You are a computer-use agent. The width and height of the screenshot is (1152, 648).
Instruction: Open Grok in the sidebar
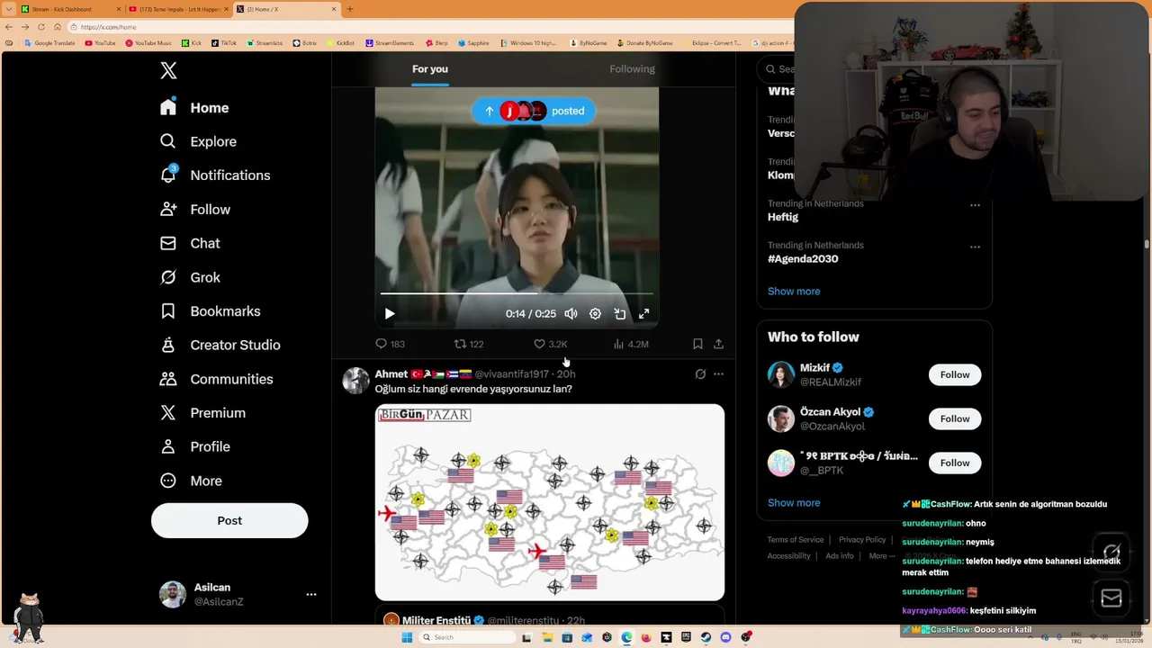click(190, 277)
